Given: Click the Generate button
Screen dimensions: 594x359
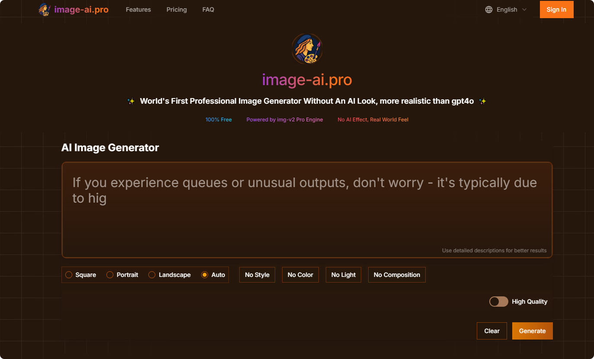Looking at the screenshot, I should [532, 331].
